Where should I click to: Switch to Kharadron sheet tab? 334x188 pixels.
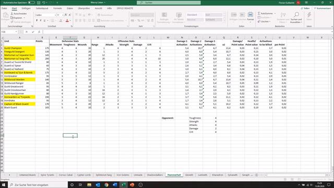point(217,175)
